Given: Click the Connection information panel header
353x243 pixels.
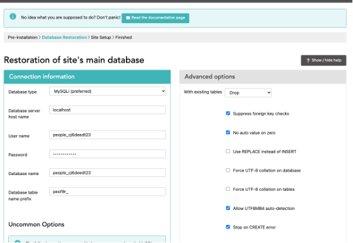Looking at the screenshot, I should [x=87, y=77].
